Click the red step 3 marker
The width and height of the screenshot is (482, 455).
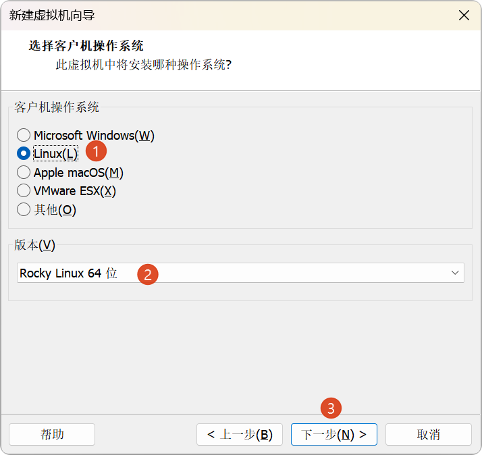pos(331,408)
